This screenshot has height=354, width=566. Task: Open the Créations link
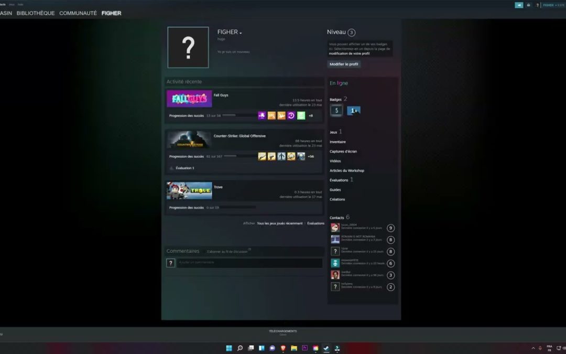[x=337, y=199]
